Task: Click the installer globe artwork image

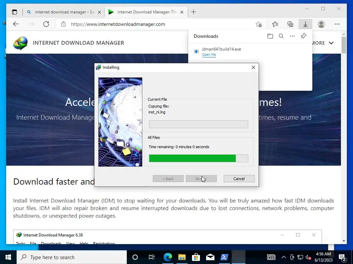Action: [x=120, y=122]
